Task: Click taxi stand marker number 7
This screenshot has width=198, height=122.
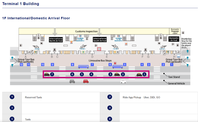Action: pyautogui.click(x=52, y=74)
